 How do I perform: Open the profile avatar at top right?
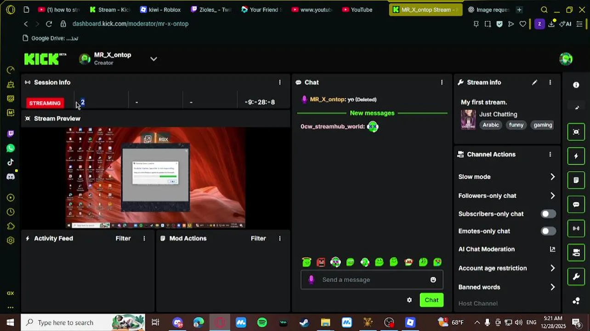(566, 59)
